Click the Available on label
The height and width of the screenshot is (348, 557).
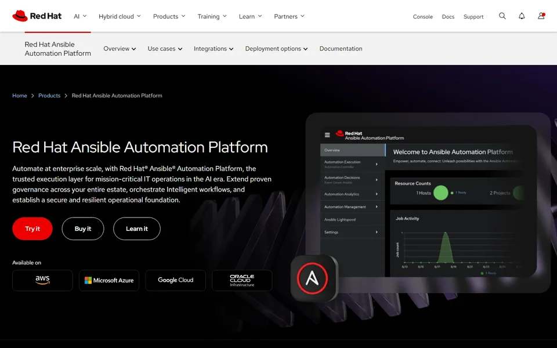(27, 263)
